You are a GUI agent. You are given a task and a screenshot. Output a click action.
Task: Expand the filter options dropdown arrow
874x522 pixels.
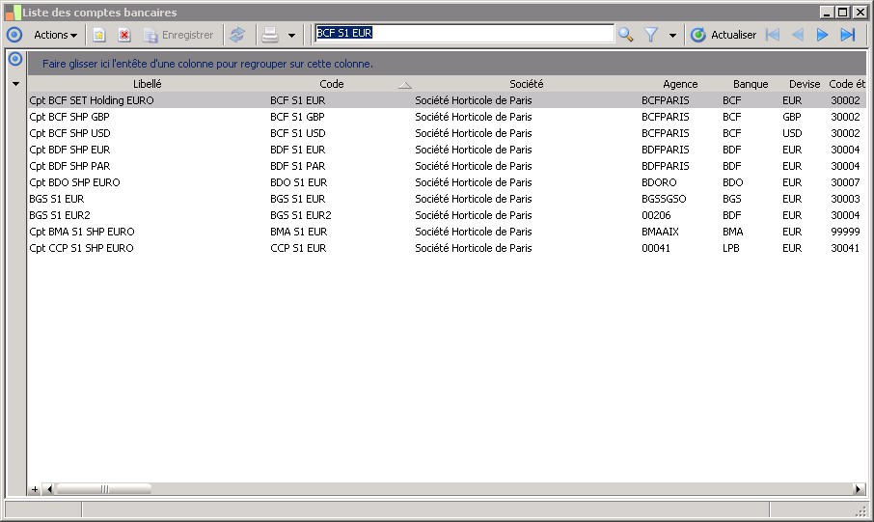(x=672, y=36)
